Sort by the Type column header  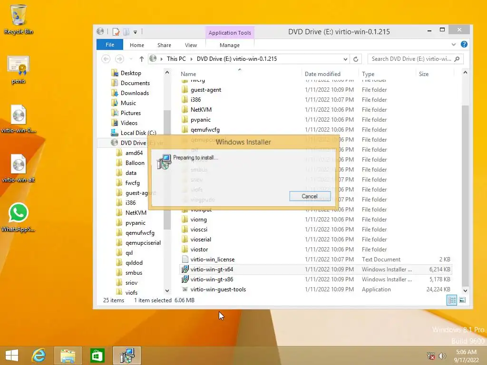tap(368, 74)
